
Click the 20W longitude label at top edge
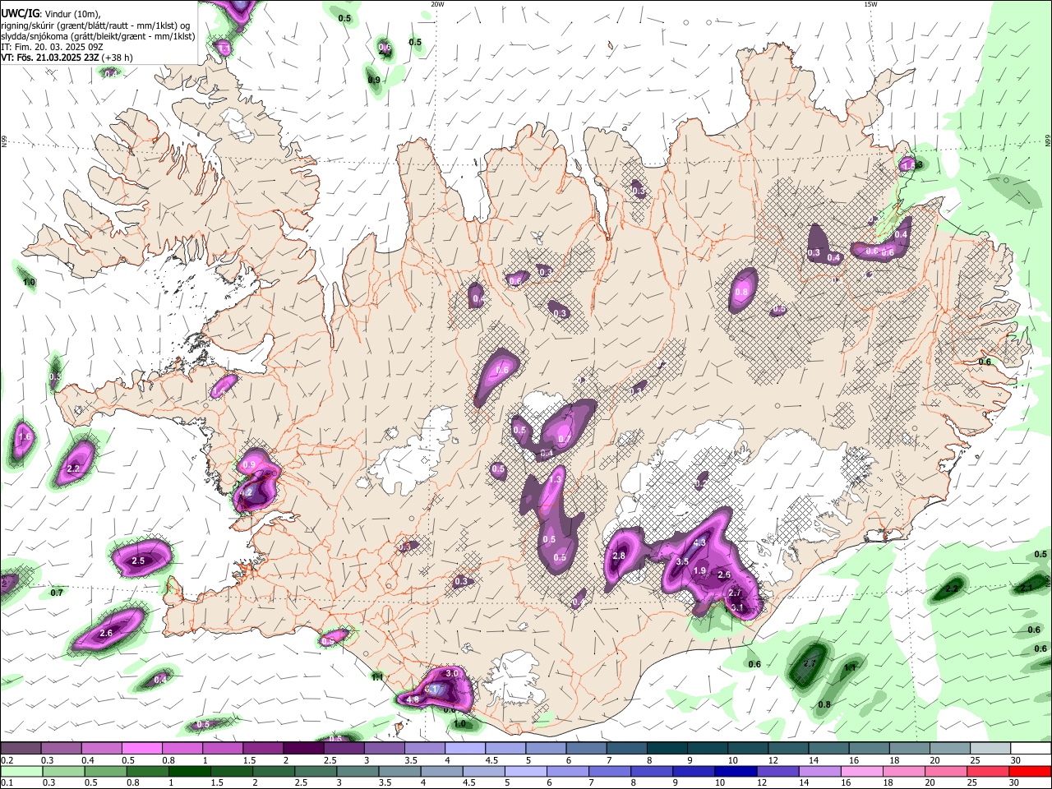438,4
